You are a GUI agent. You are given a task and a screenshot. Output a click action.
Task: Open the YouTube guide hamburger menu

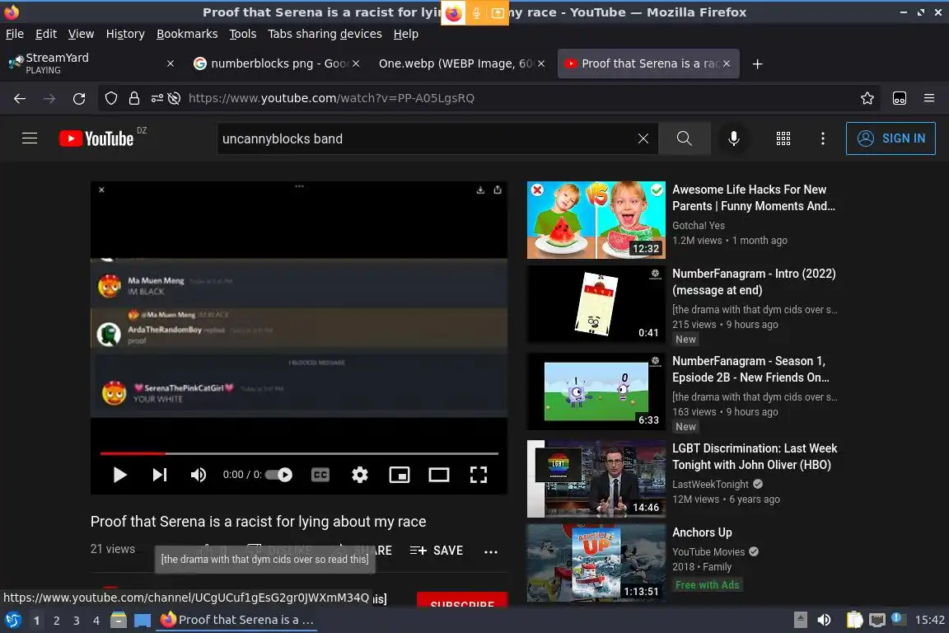(x=30, y=138)
